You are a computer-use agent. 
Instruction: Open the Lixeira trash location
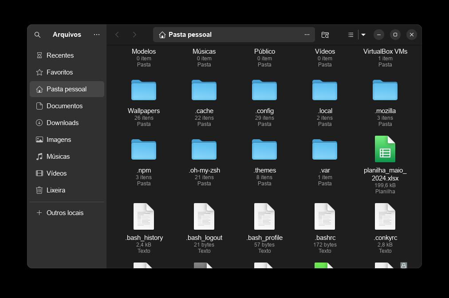click(56, 190)
